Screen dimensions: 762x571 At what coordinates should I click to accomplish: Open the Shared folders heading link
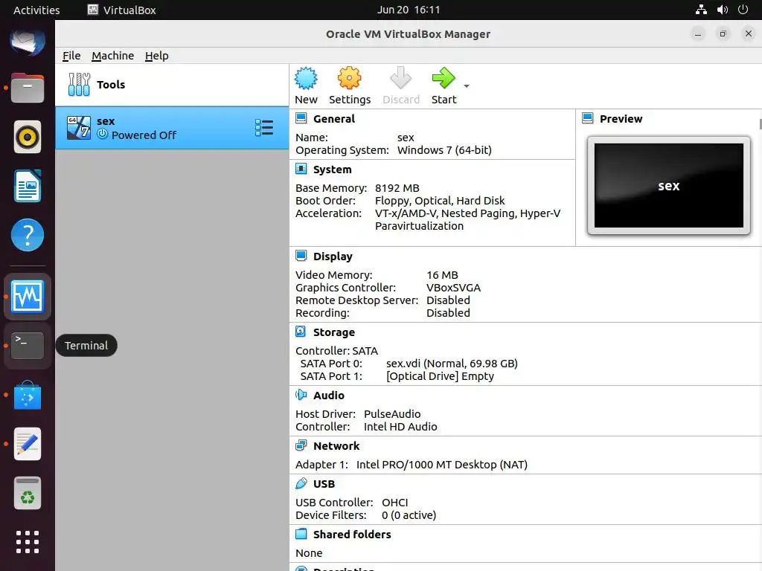click(x=352, y=535)
